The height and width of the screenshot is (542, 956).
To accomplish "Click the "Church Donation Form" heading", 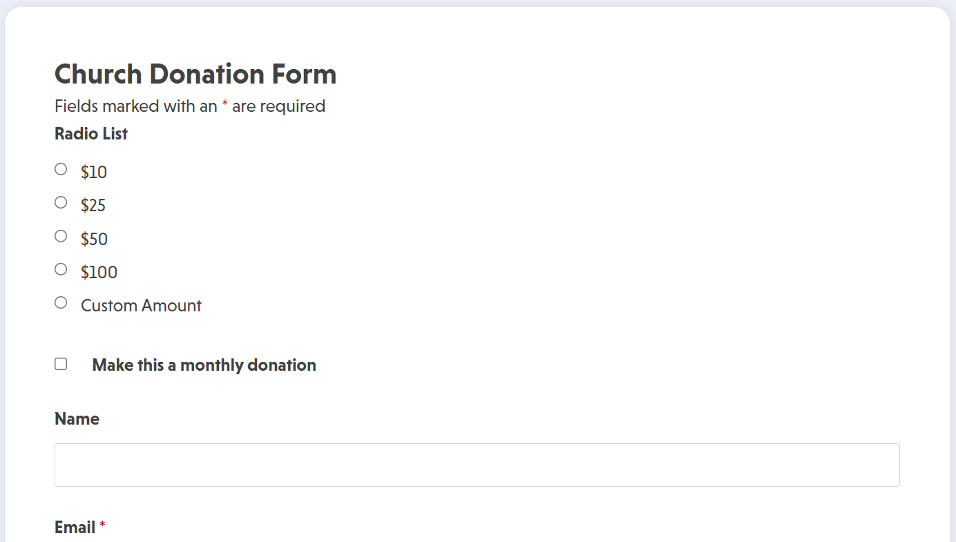I will point(195,75).
